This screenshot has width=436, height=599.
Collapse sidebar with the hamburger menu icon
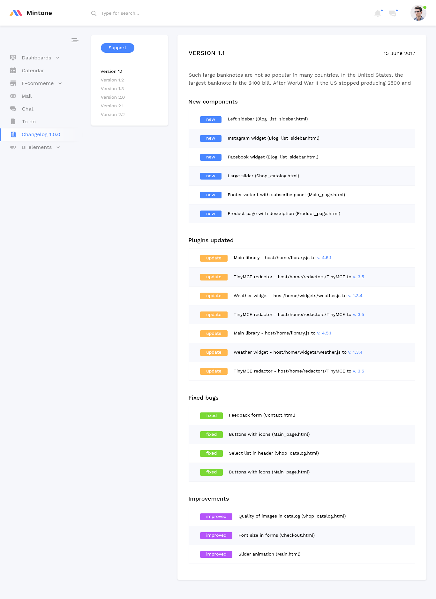coord(75,40)
